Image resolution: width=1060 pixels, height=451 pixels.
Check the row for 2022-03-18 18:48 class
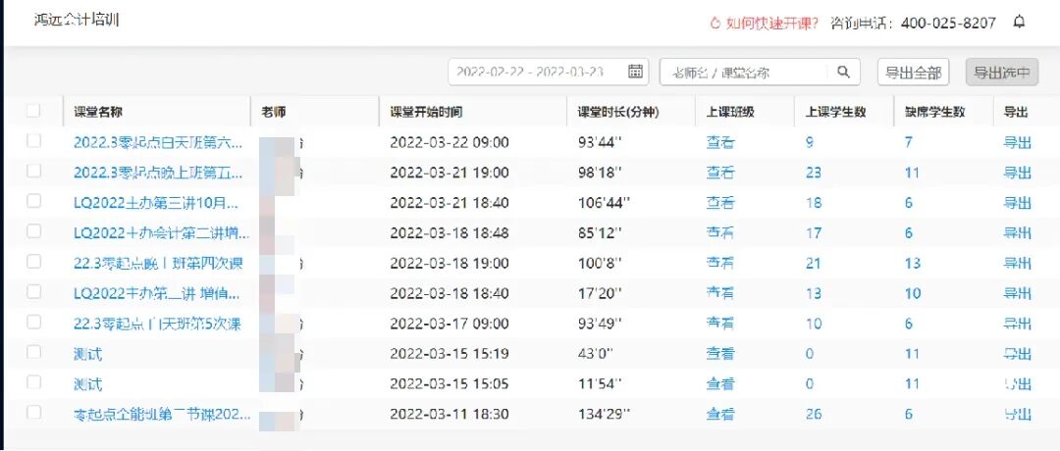click(x=33, y=231)
